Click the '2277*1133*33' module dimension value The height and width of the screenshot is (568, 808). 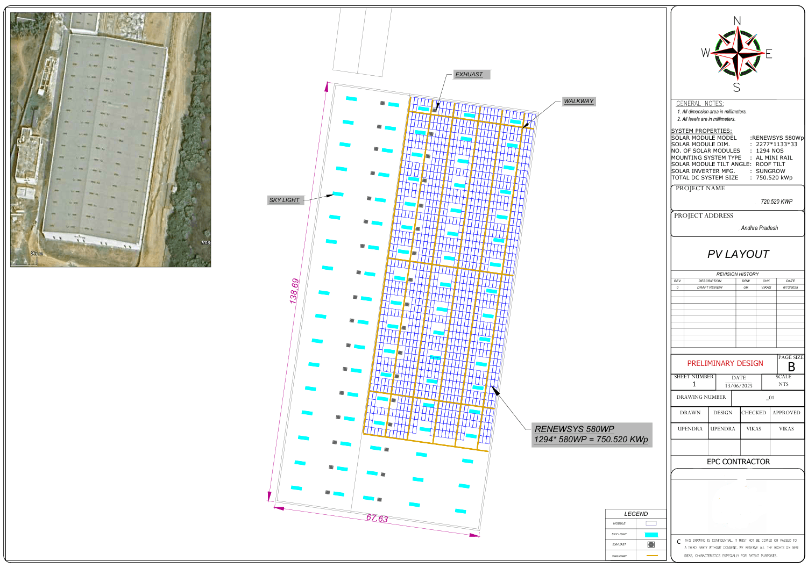pos(777,144)
